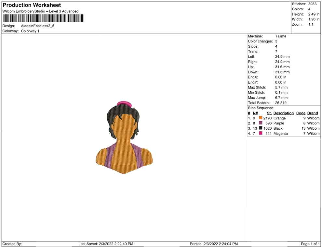
Task: Click the Up value '31.6 mm'
Action: (x=282, y=67)
